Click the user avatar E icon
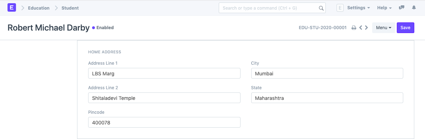 pyautogui.click(x=340, y=8)
